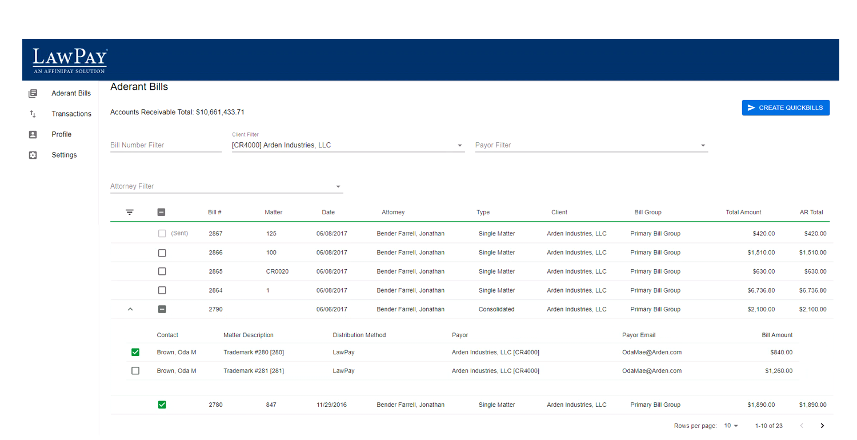Change the Rows per page value
The image size is (857, 440).
tap(731, 426)
